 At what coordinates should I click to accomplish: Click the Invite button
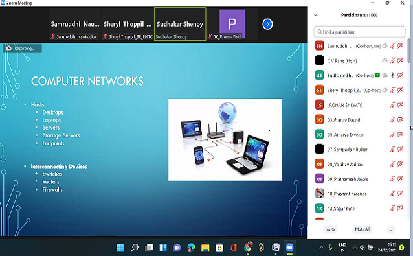330,229
